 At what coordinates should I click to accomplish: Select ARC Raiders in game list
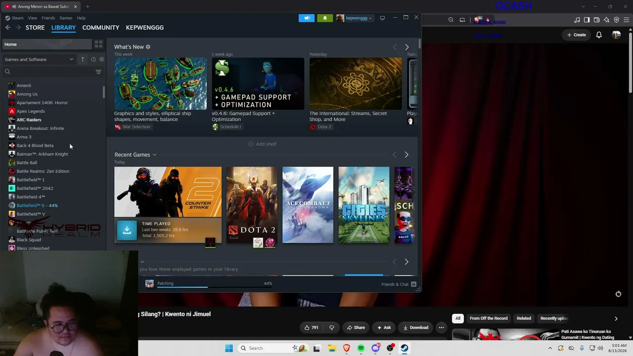click(29, 120)
